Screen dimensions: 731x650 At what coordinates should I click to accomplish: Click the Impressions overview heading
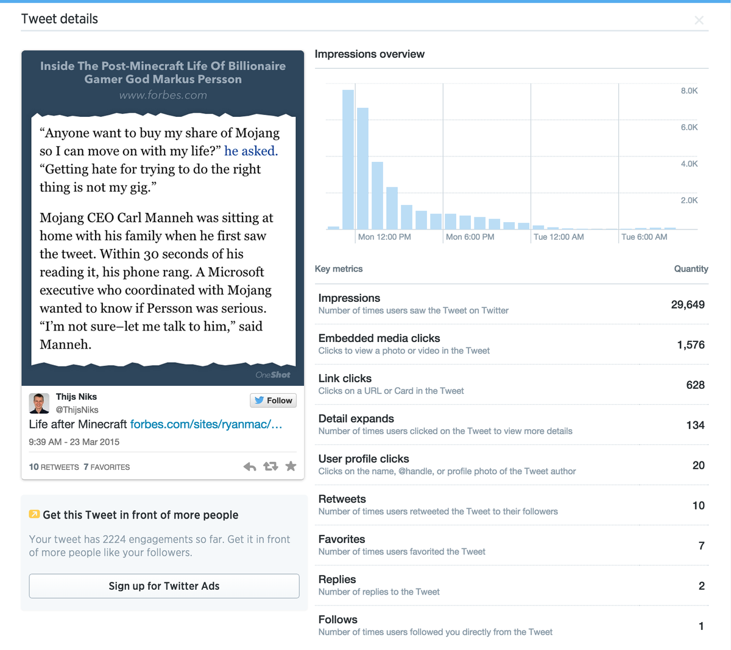(x=370, y=54)
